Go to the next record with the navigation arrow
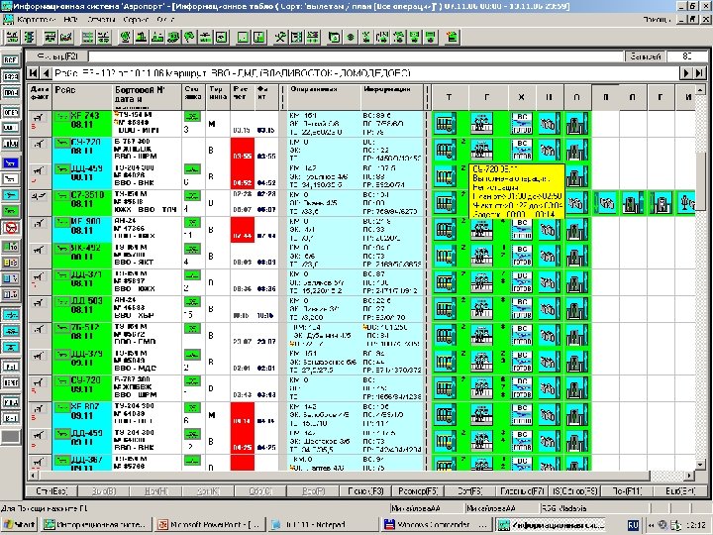 [x=686, y=73]
